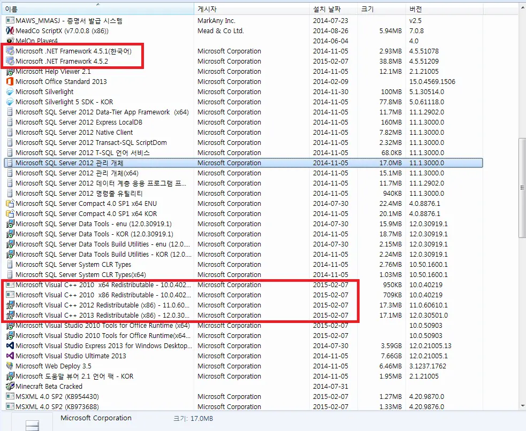
Task: Click version 4.20.9870.0
Action: pyautogui.click(x=426, y=396)
